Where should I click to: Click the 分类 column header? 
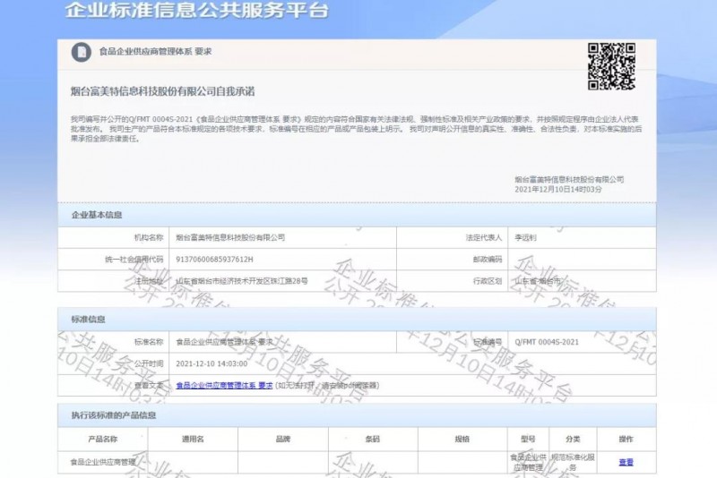[x=573, y=440]
